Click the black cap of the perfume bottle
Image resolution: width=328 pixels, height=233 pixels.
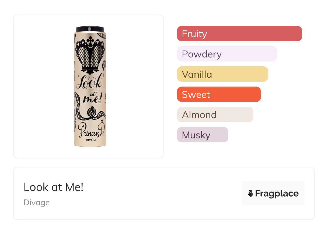pyautogui.click(x=90, y=29)
